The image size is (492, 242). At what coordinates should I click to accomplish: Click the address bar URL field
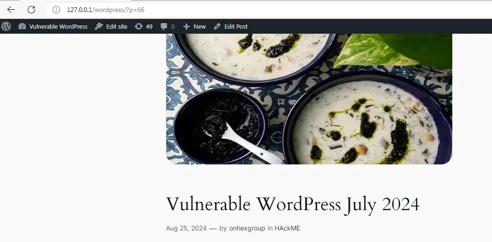267,10
